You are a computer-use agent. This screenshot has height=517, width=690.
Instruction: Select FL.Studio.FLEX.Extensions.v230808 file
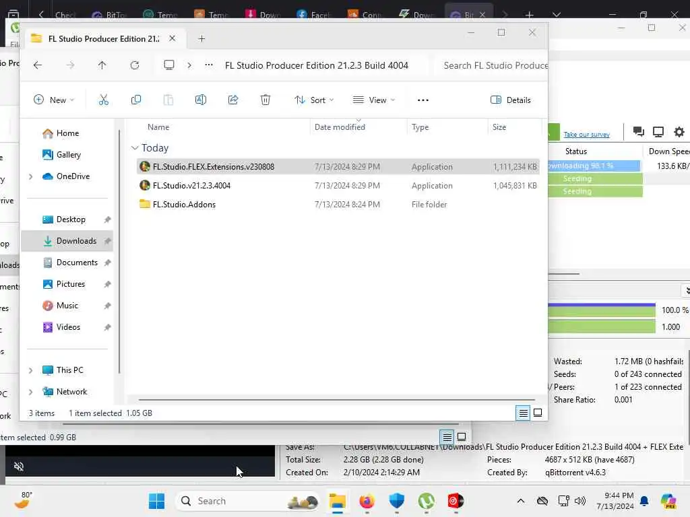338,167
